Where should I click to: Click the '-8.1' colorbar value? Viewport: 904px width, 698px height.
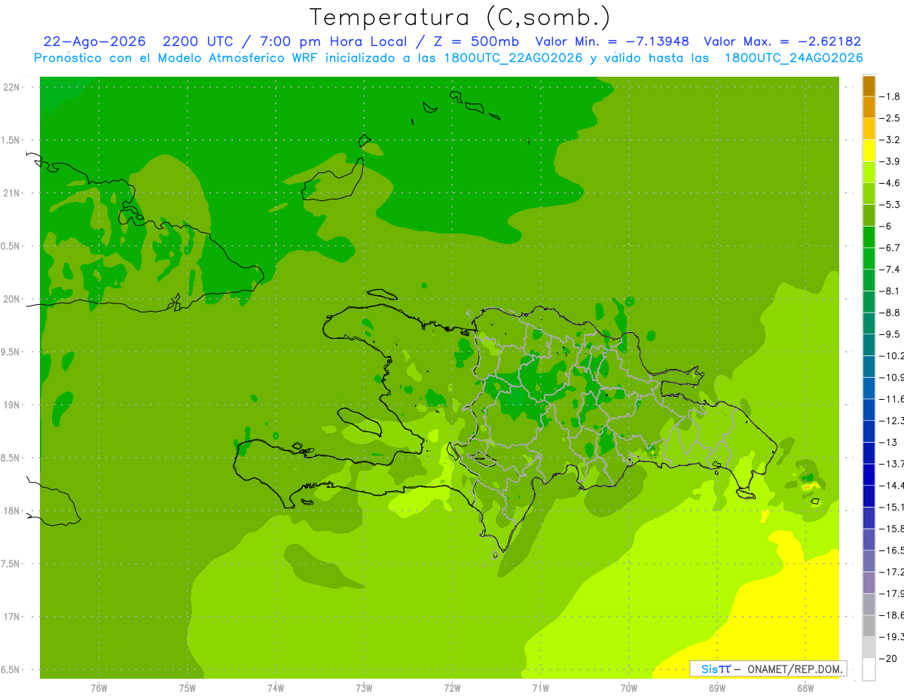pyautogui.click(x=890, y=291)
